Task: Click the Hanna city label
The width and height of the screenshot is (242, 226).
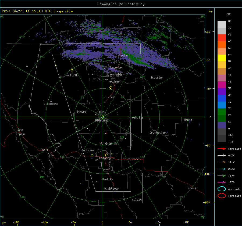Action: (x=188, y=120)
